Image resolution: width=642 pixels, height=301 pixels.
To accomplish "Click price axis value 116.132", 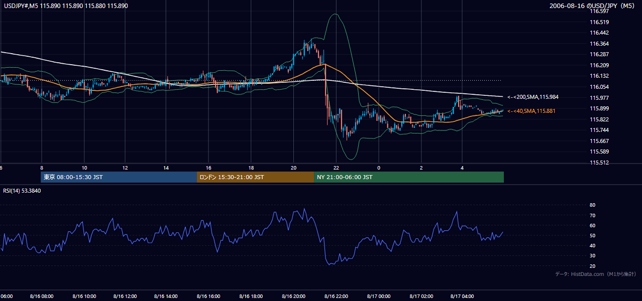I will 599,76.
